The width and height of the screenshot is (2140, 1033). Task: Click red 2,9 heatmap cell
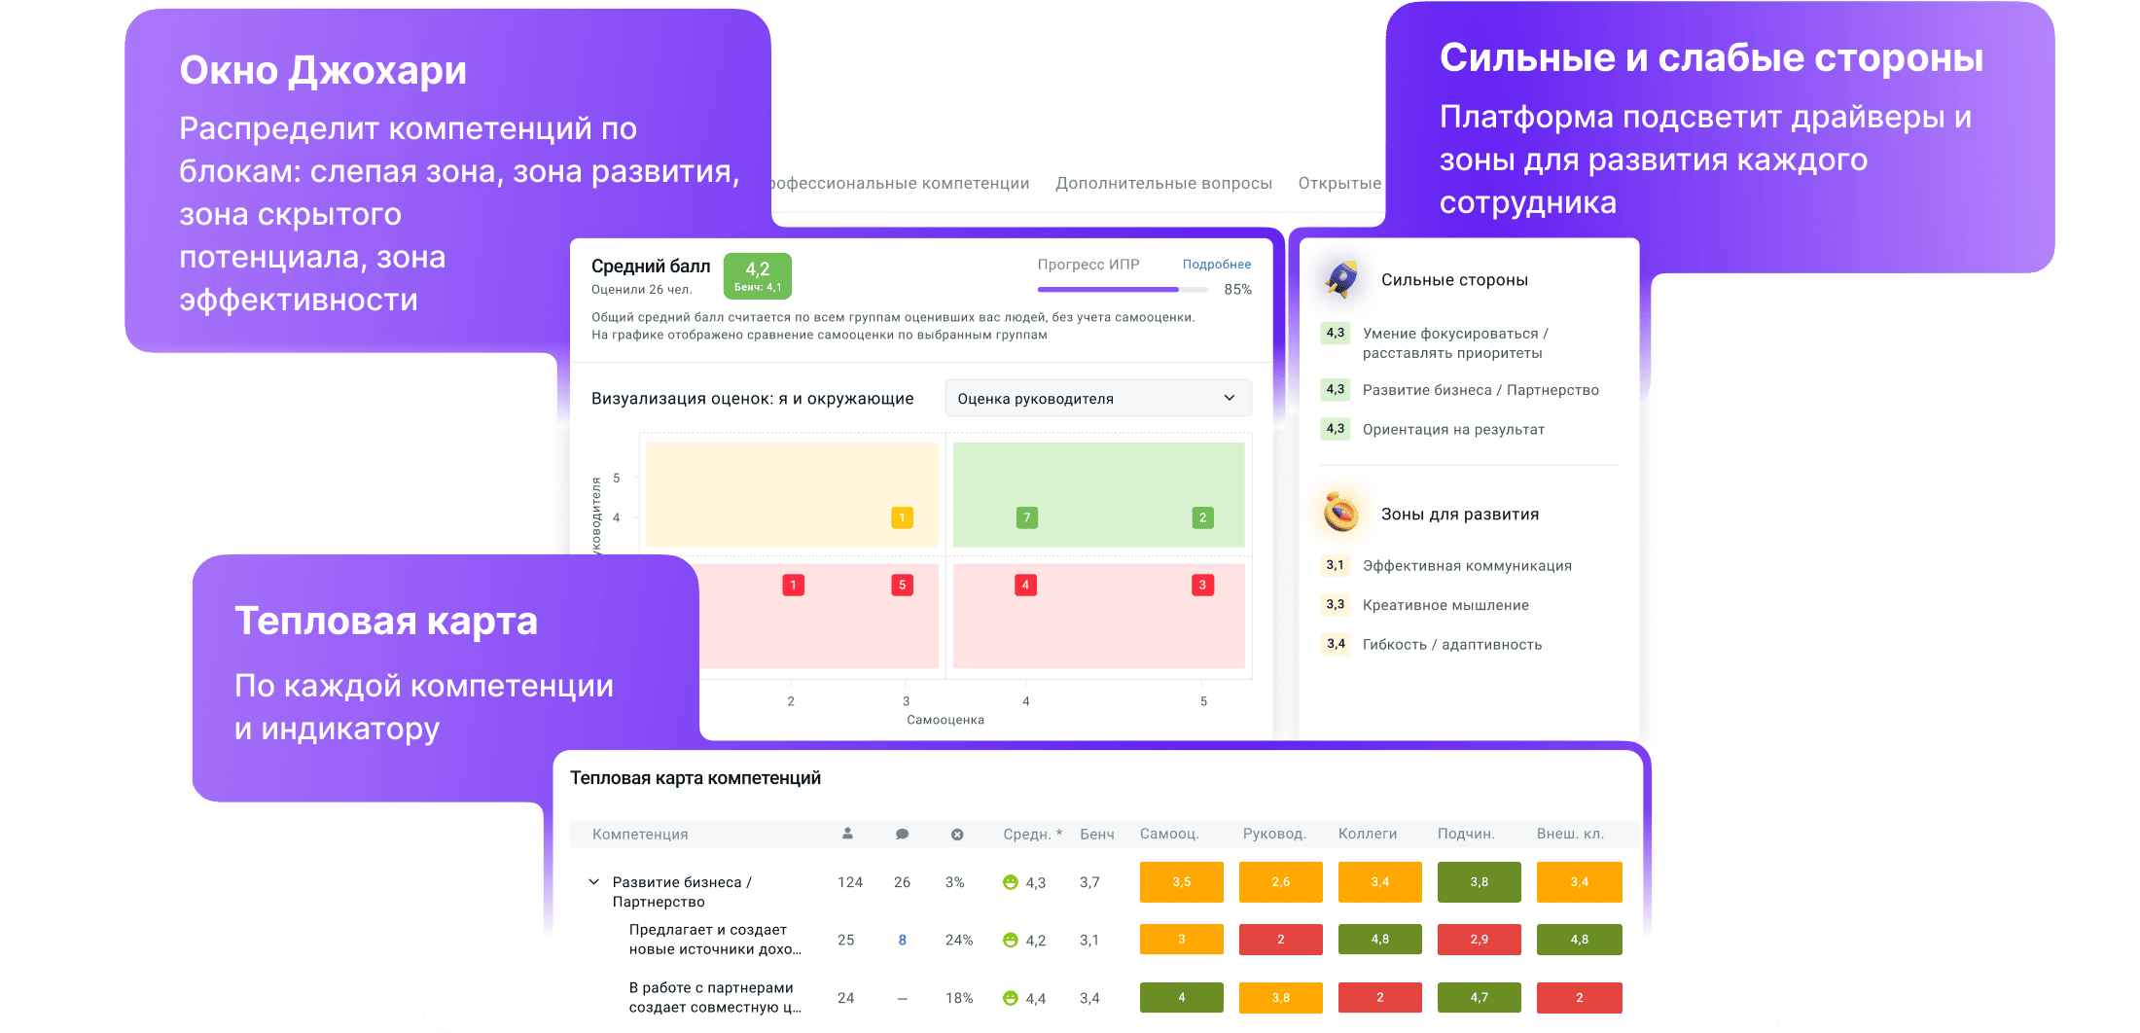[1480, 940]
